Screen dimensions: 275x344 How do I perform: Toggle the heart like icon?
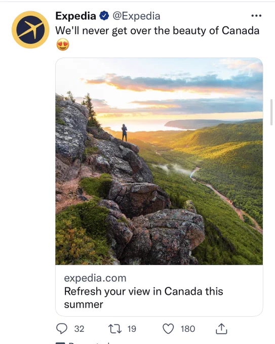click(x=168, y=329)
